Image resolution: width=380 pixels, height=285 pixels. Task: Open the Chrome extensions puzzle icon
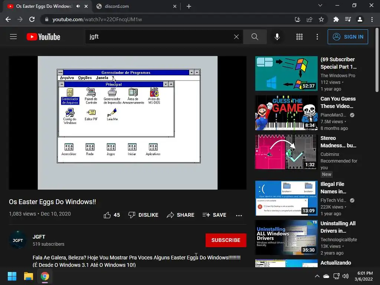point(336,19)
